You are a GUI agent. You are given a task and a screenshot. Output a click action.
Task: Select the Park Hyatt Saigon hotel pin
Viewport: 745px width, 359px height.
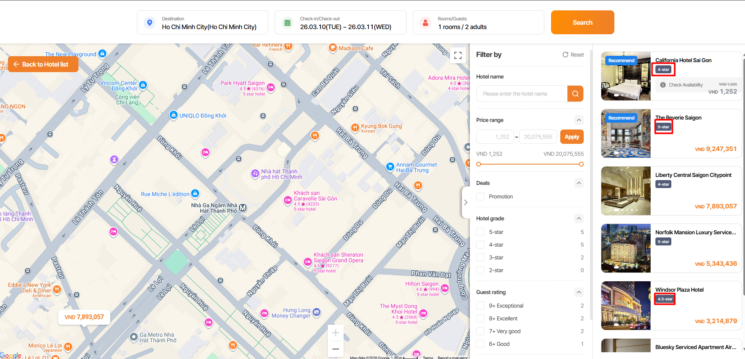tap(271, 88)
